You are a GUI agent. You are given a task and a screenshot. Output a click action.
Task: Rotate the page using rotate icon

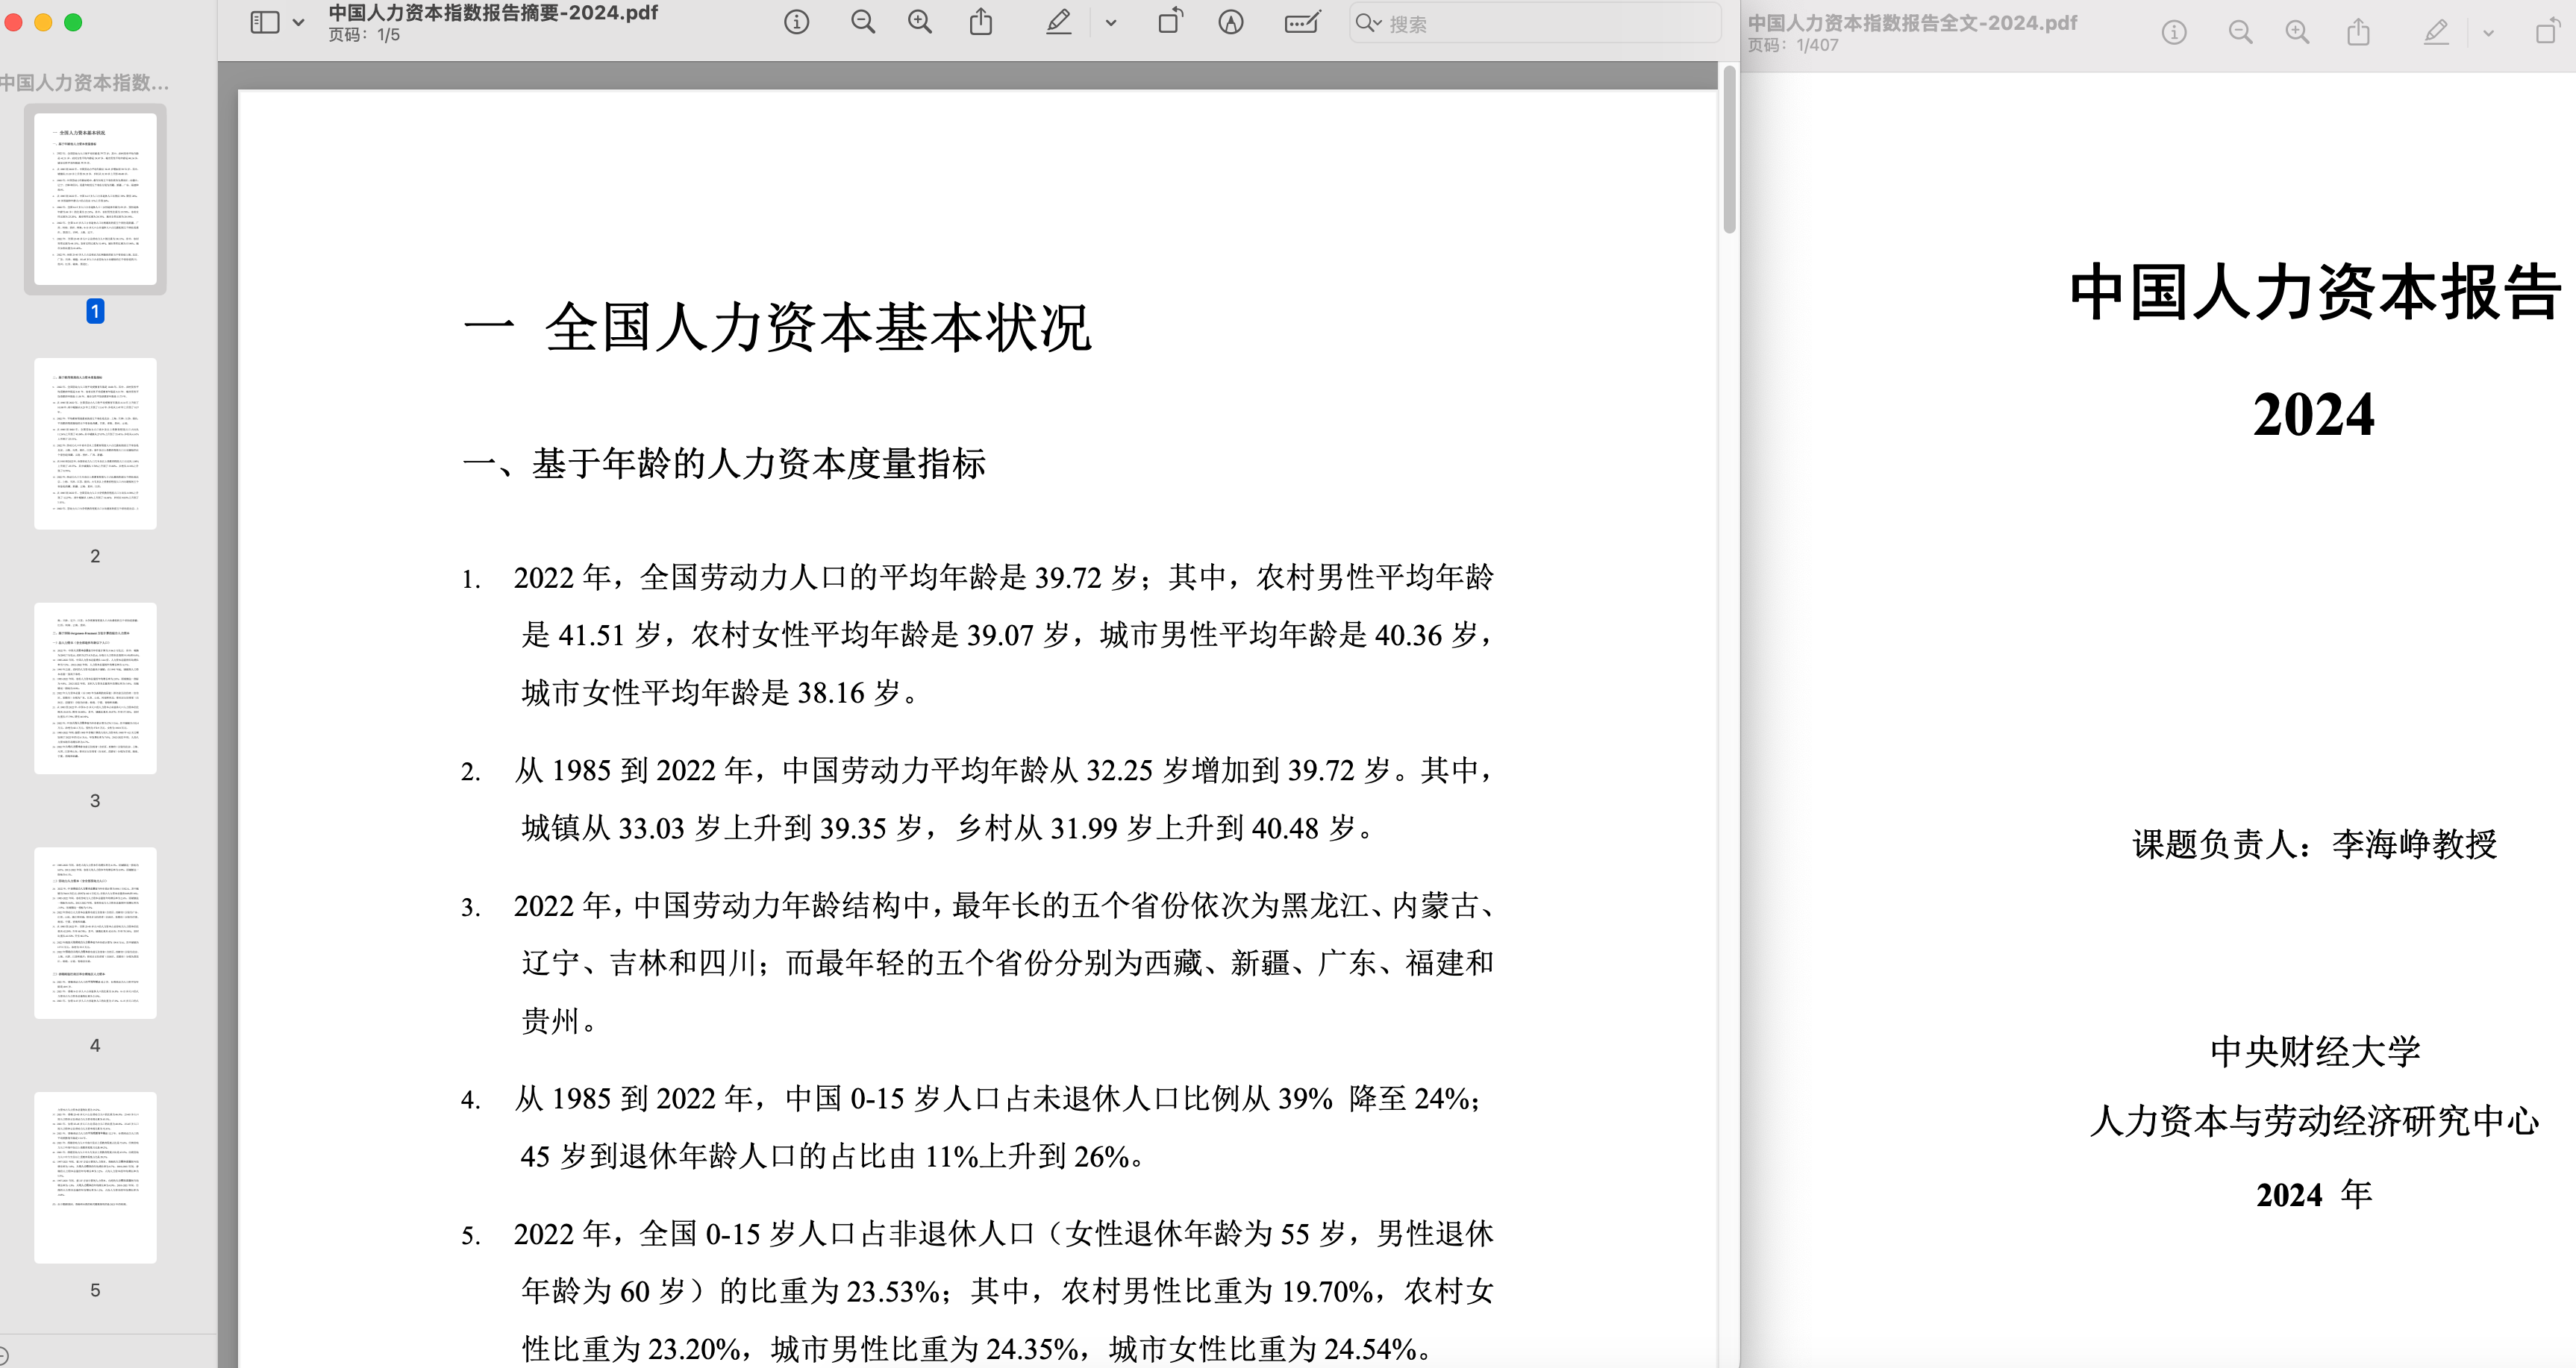tap(1169, 22)
